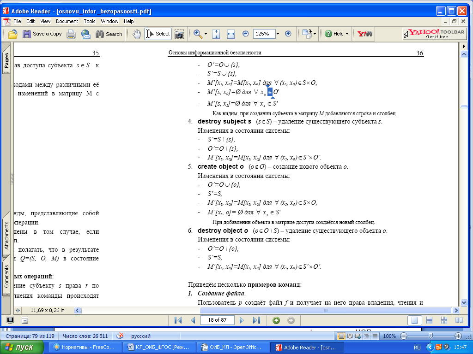Click the Open file folder icon

pos(12,34)
